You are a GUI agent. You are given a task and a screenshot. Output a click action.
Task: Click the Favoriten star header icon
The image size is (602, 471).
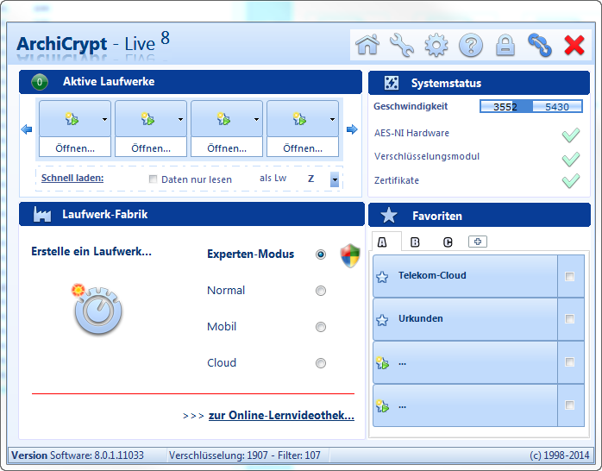[x=388, y=216]
